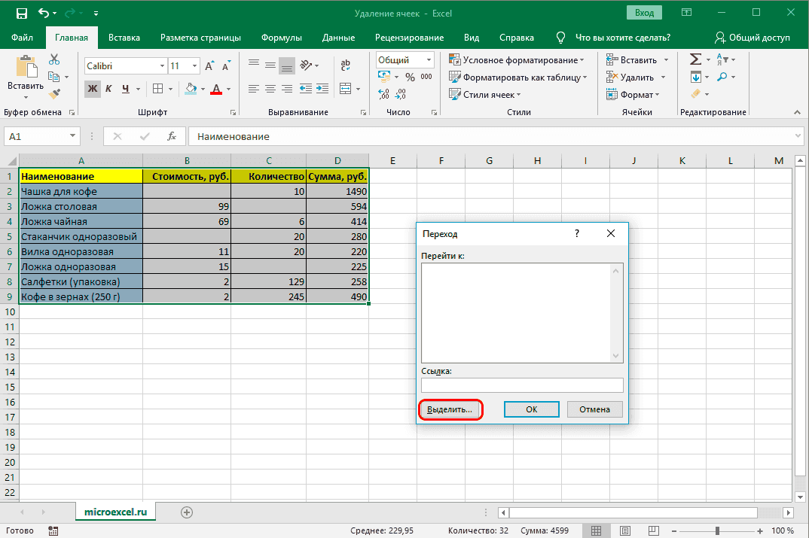This screenshot has height=538, width=809.
Task: Click the Cut scissors icon
Action: coord(54,60)
